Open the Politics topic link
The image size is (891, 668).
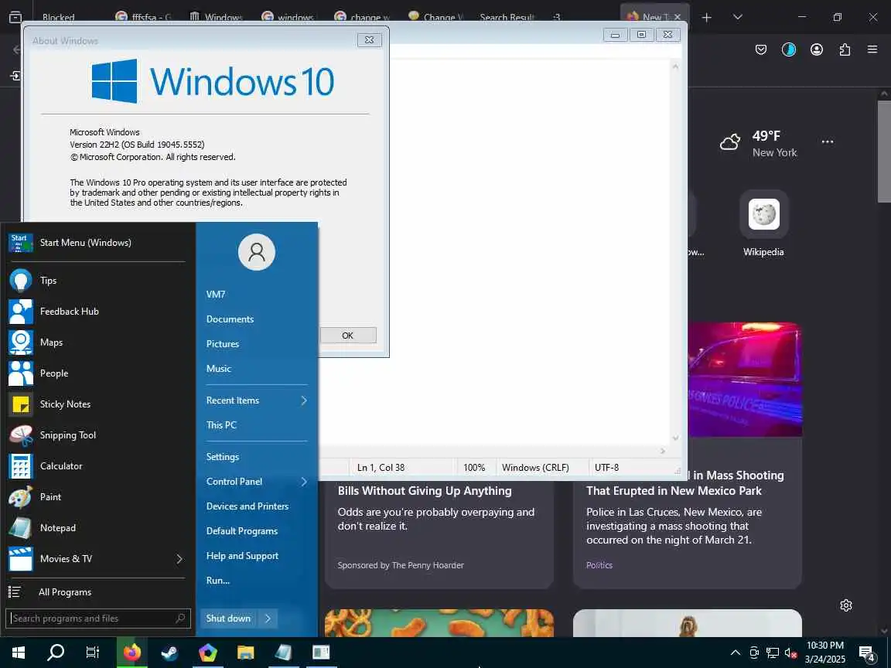point(599,565)
